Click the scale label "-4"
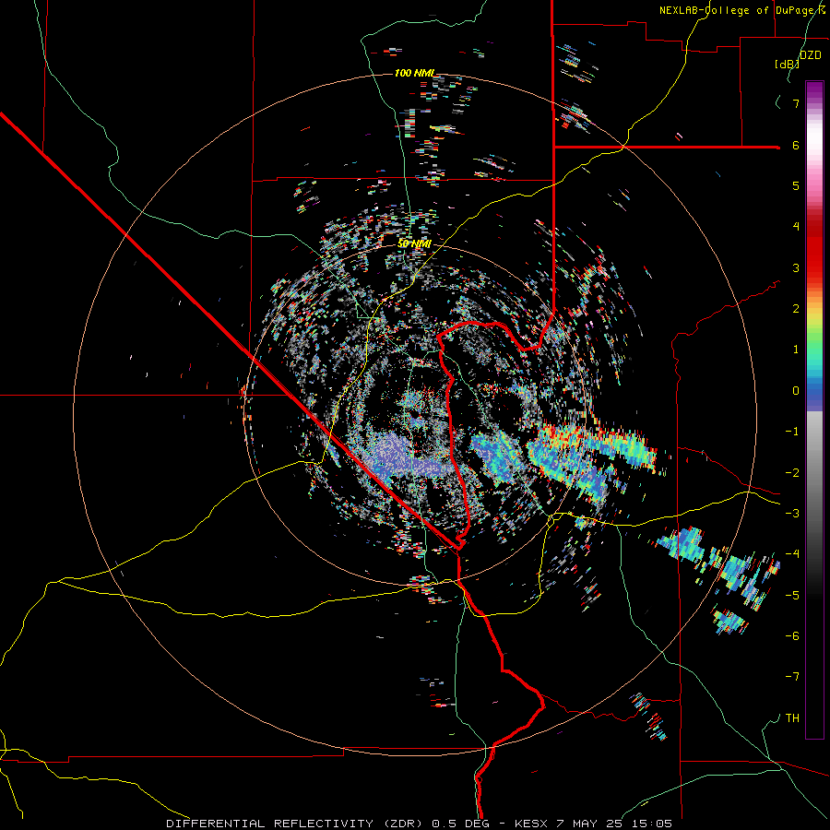The width and height of the screenshot is (830, 830). point(792,554)
